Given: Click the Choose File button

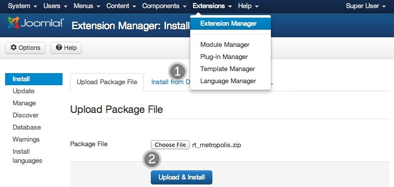Looking at the screenshot, I should [x=170, y=145].
